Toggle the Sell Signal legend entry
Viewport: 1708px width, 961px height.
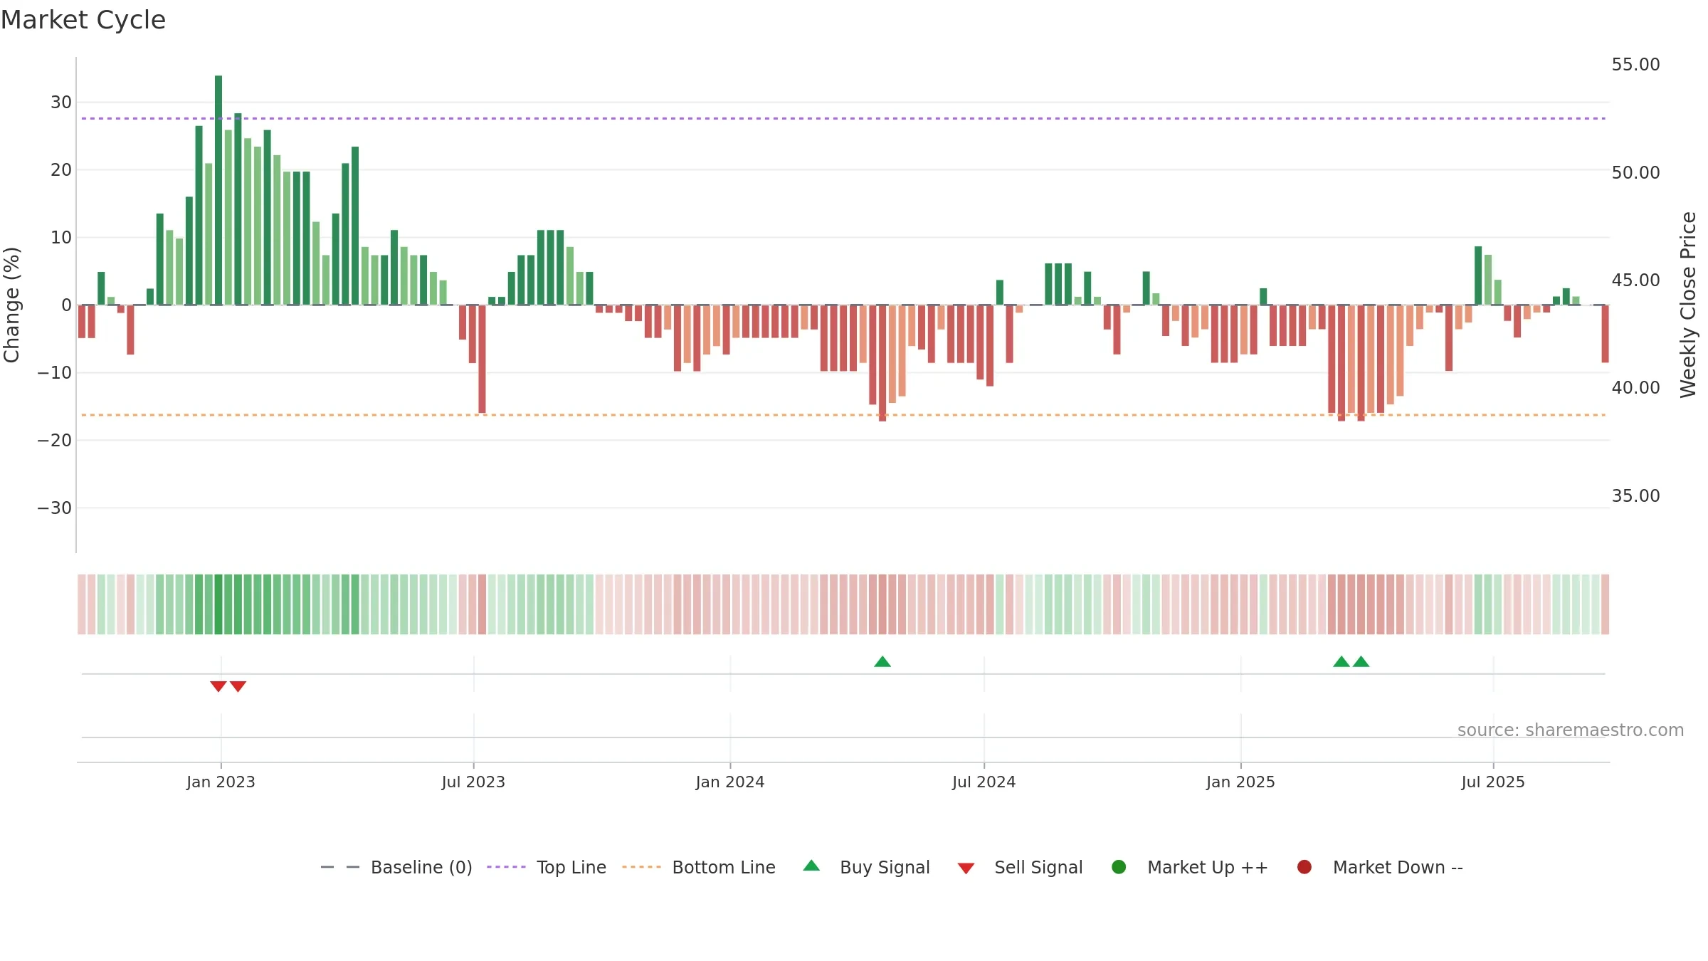tap(1021, 867)
